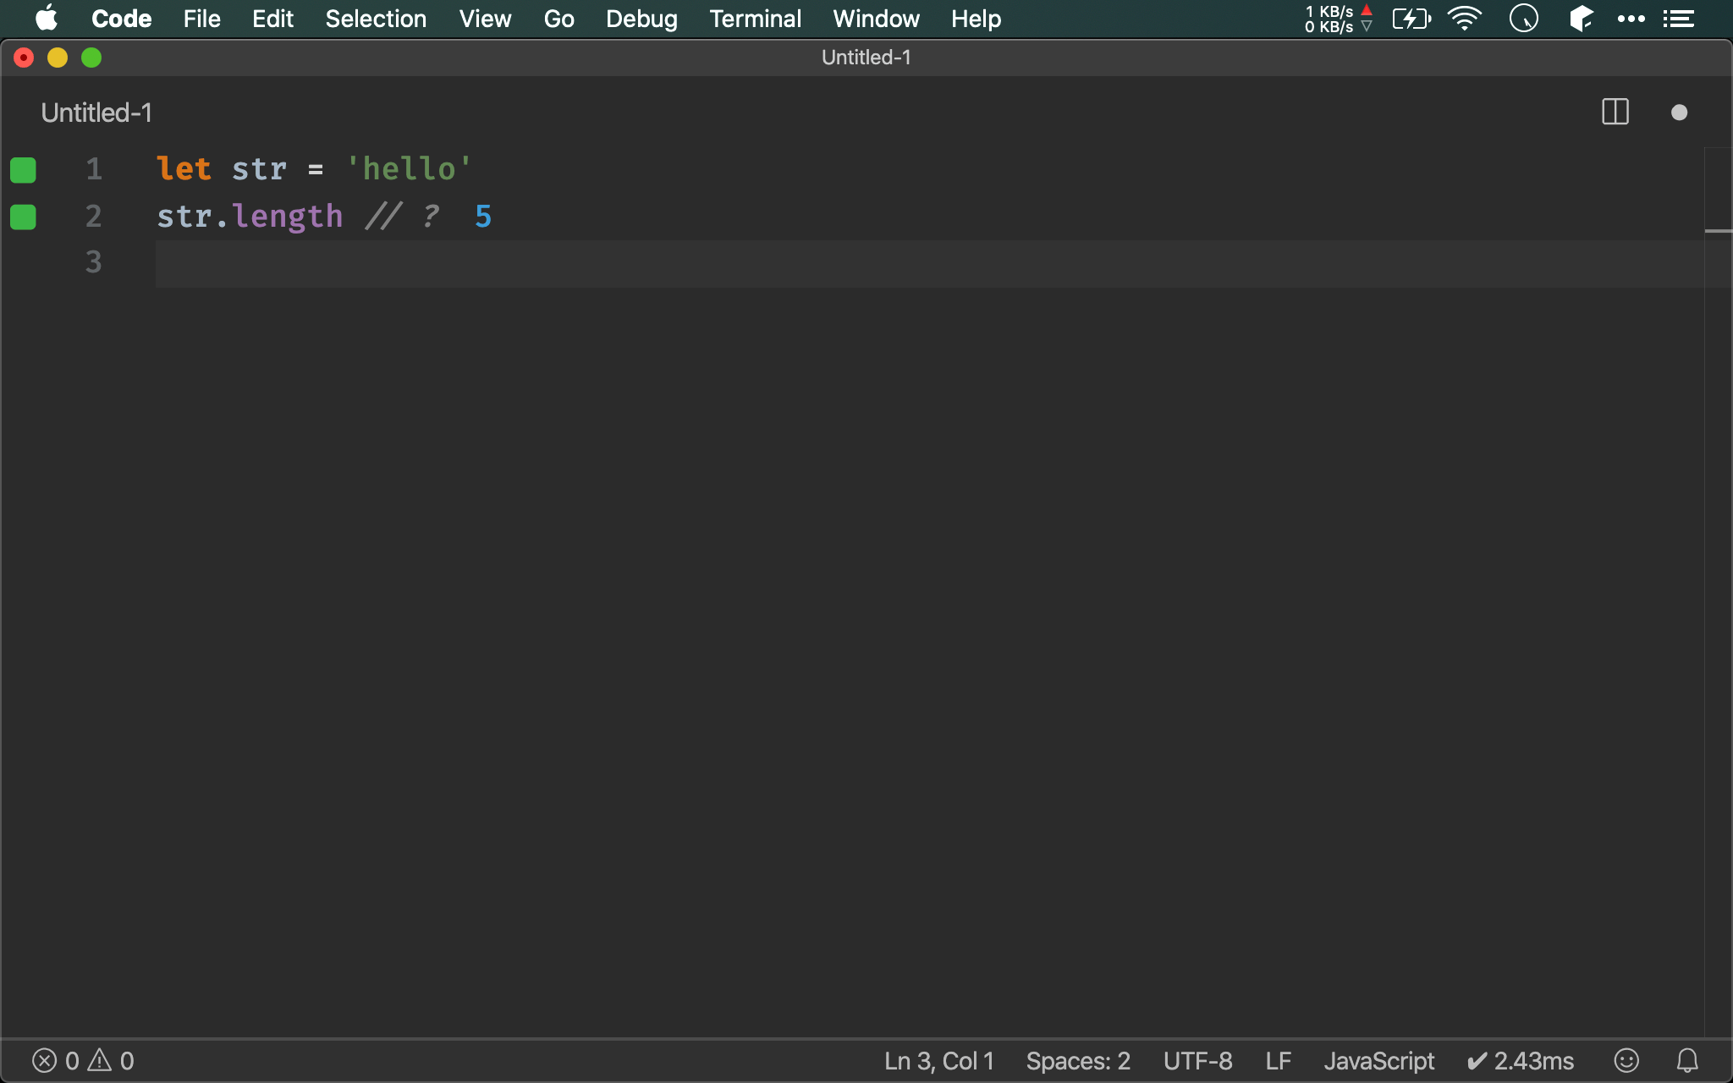Viewport: 1733px width, 1083px height.
Task: Click the errors count icon in the status bar
Action: click(x=45, y=1060)
